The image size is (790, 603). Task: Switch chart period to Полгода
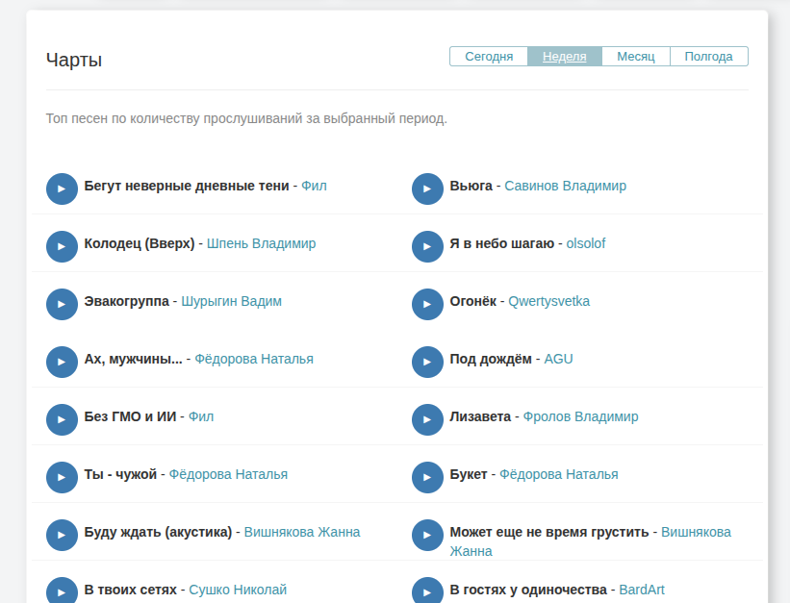708,57
